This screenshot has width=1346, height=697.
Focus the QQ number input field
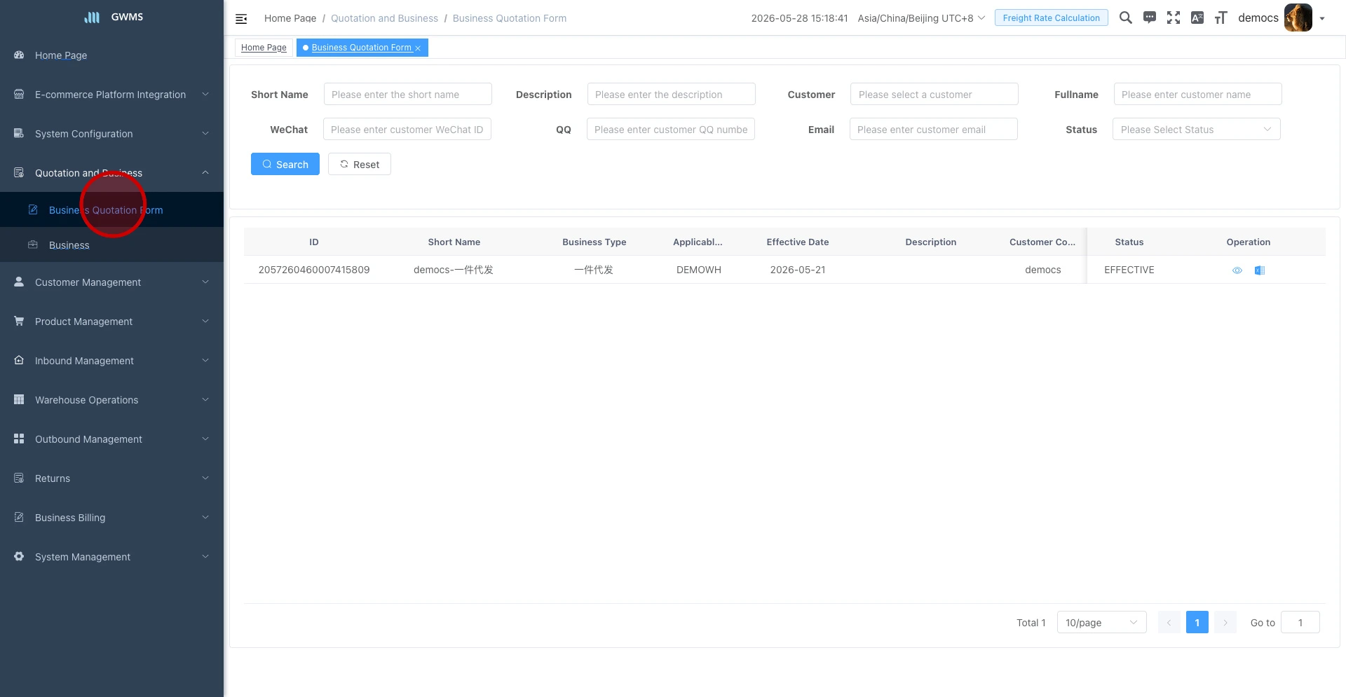point(671,129)
